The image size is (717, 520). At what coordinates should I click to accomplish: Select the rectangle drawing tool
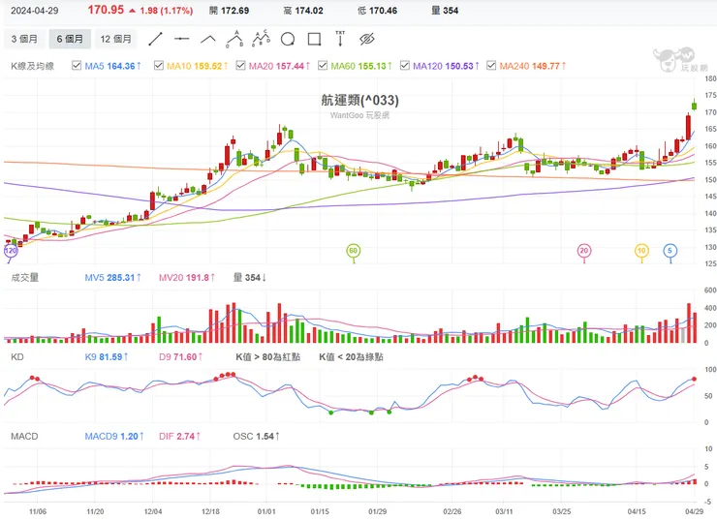point(313,40)
